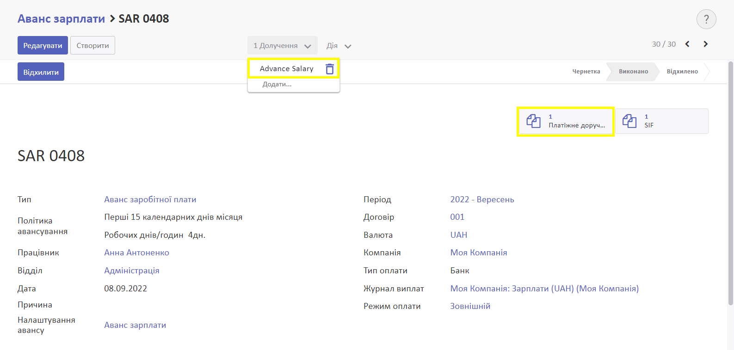Open the Адміністрація department link
Image resolution: width=734 pixels, height=350 pixels.
pos(132,271)
